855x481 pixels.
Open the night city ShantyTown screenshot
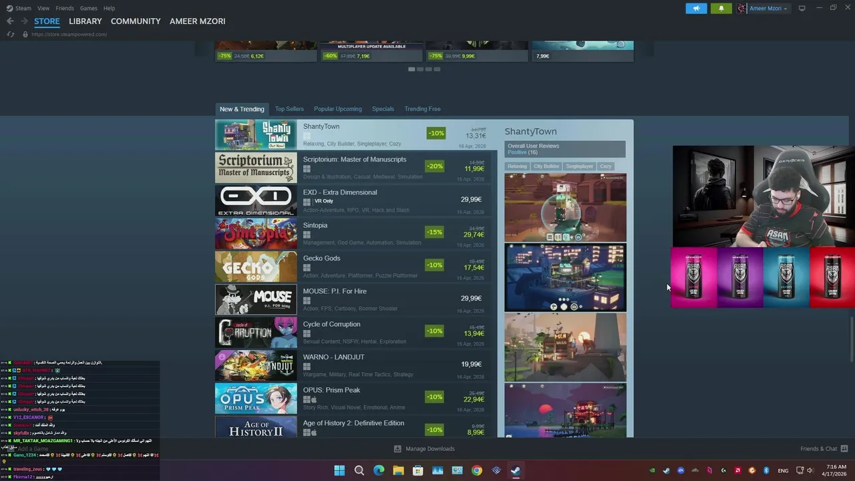pyautogui.click(x=565, y=277)
